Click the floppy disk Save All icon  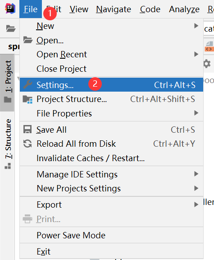[27, 130]
